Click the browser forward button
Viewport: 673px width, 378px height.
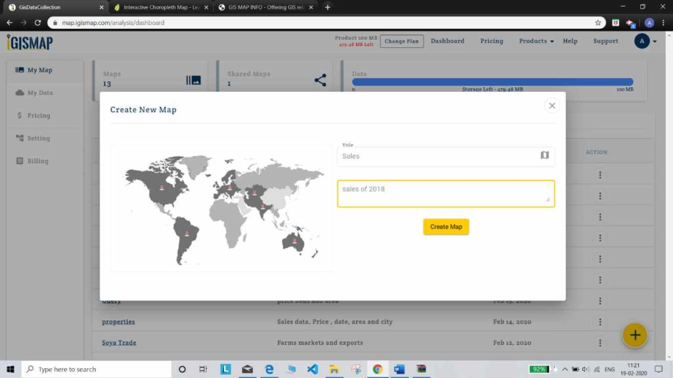coord(24,23)
